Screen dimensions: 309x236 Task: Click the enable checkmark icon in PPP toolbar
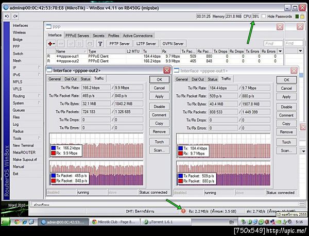click(71, 44)
